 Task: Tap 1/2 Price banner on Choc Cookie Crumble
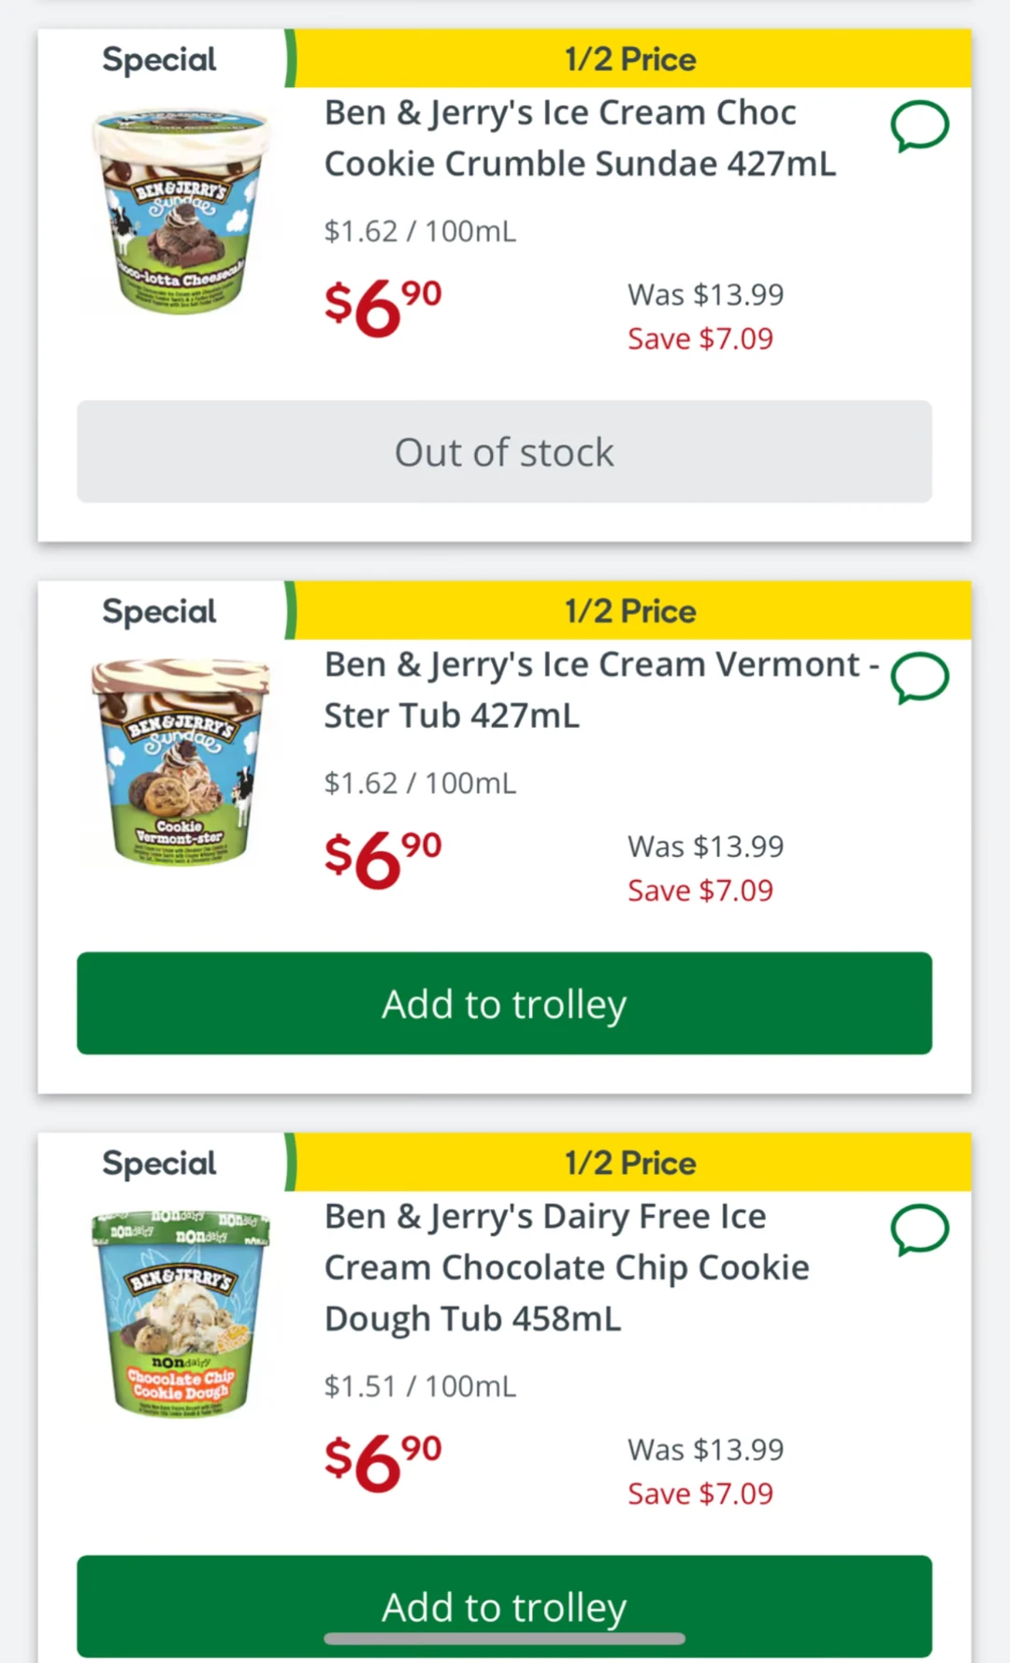[x=630, y=59]
